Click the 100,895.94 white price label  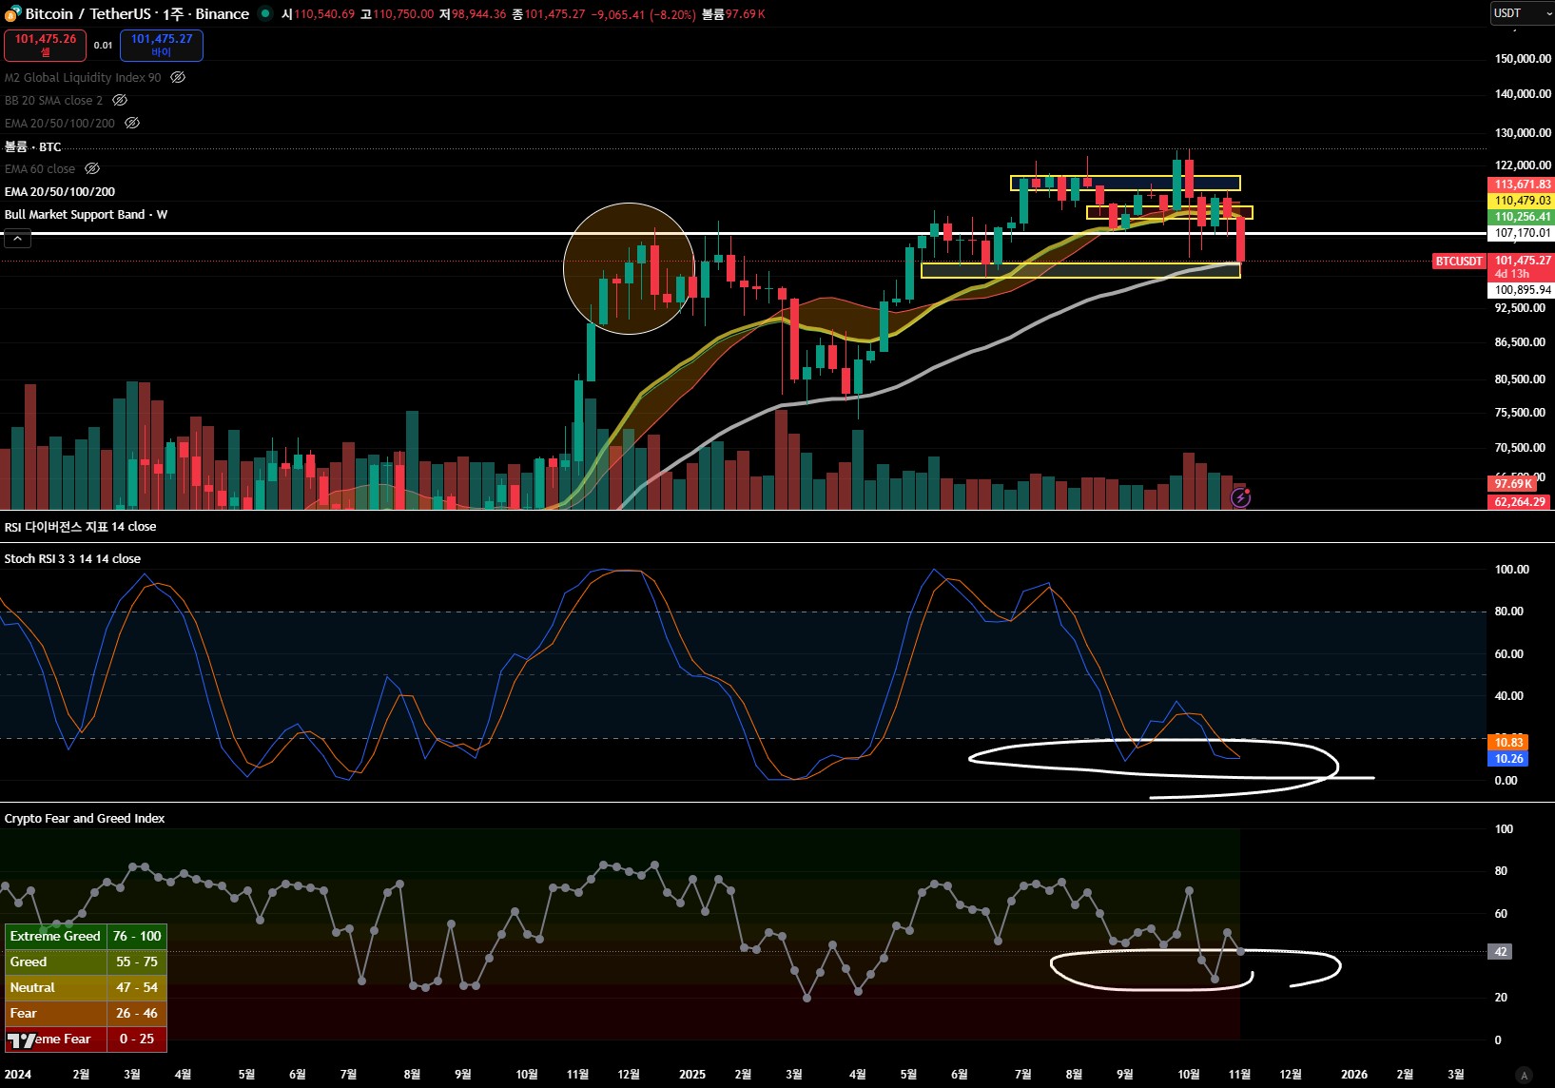pyautogui.click(x=1522, y=290)
